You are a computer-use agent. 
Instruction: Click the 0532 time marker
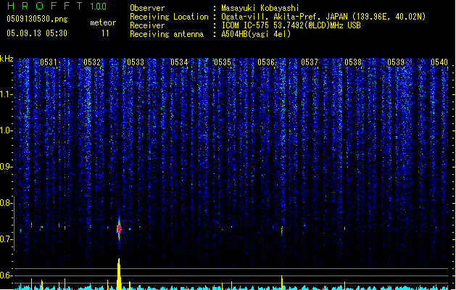92,62
